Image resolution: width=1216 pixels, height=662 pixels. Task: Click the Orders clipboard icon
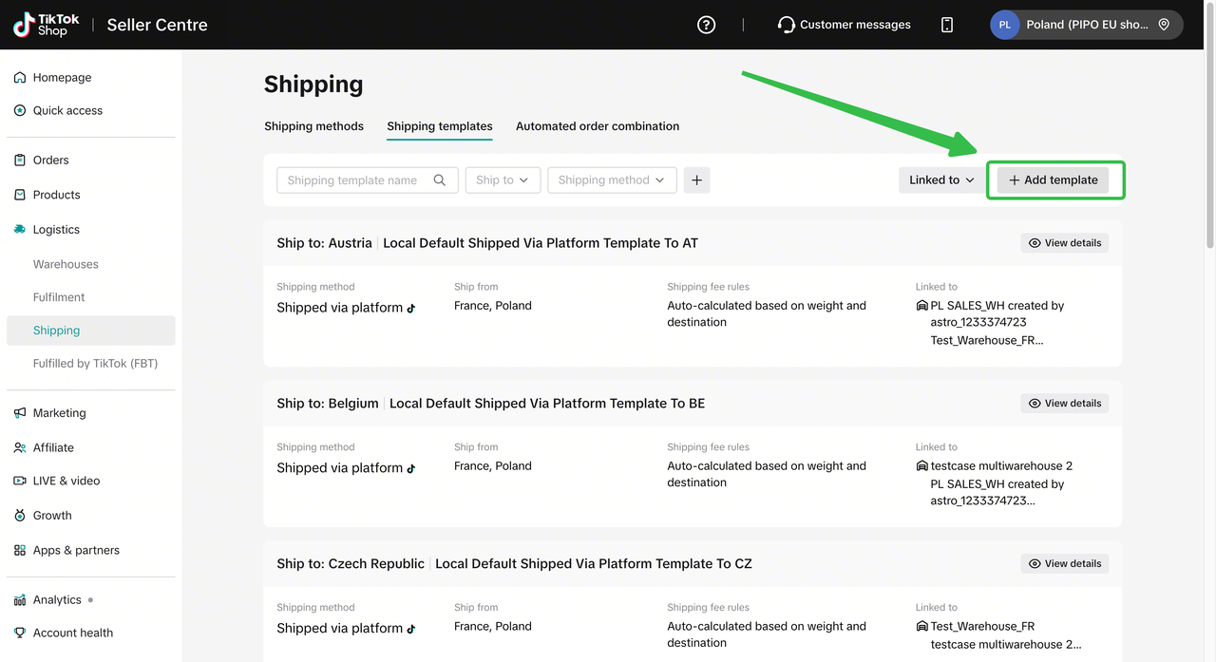(20, 161)
